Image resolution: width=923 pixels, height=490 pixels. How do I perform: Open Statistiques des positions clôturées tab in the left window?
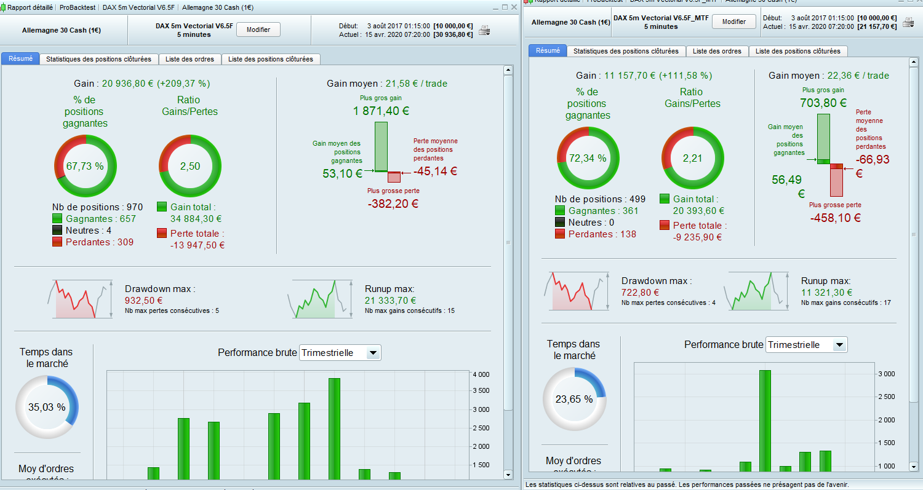click(98, 59)
